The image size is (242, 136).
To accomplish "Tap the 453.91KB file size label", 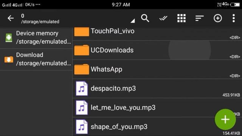I will click(x=231, y=95).
